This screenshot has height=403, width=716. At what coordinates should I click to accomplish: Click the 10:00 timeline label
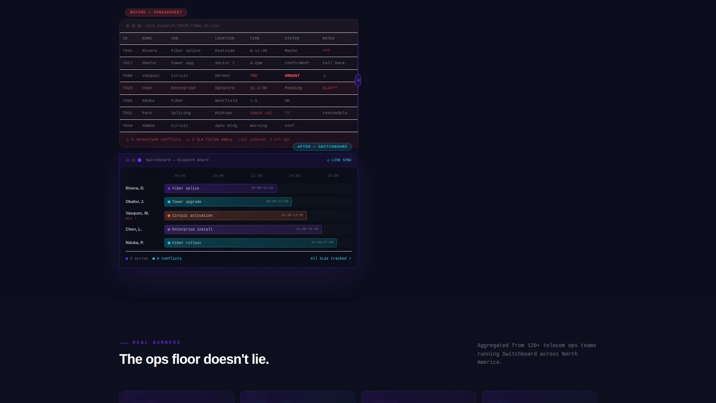(218, 176)
